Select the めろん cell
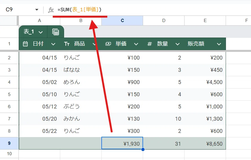The height and width of the screenshot is (160, 251). coord(81,82)
